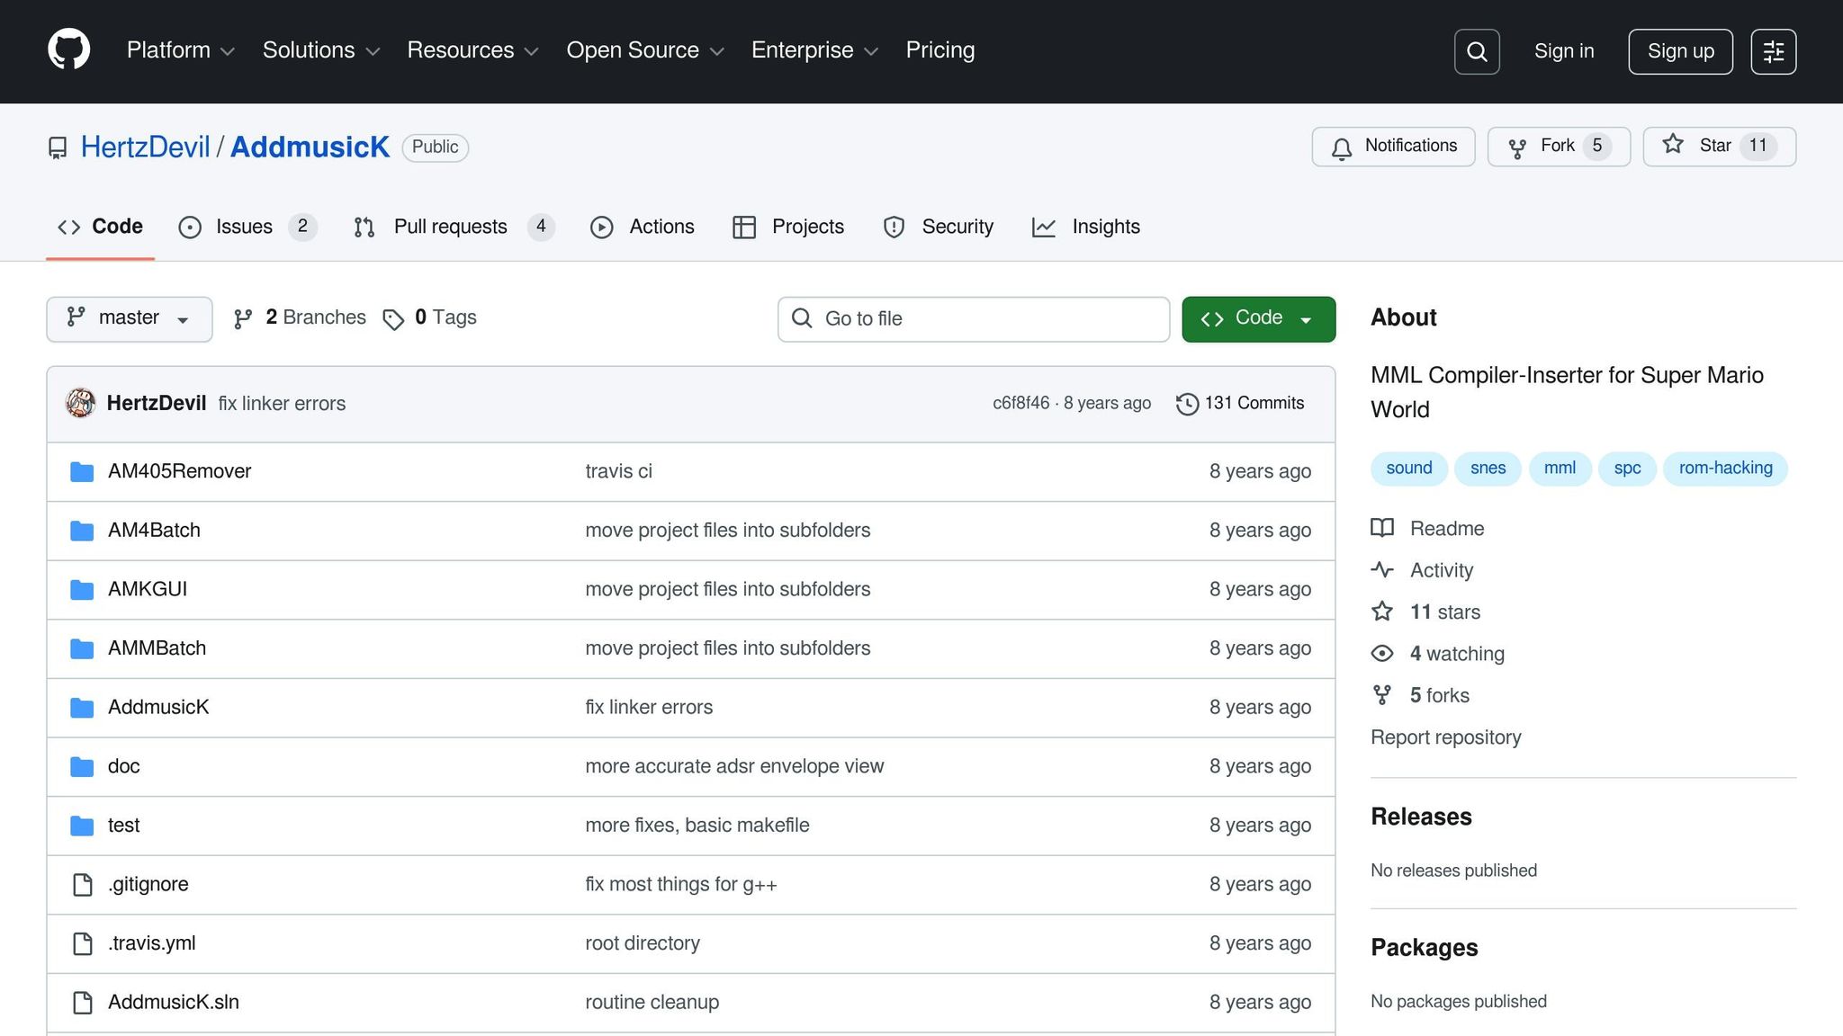Switch to the Insights tab
1843x1036 pixels.
pyautogui.click(x=1086, y=227)
